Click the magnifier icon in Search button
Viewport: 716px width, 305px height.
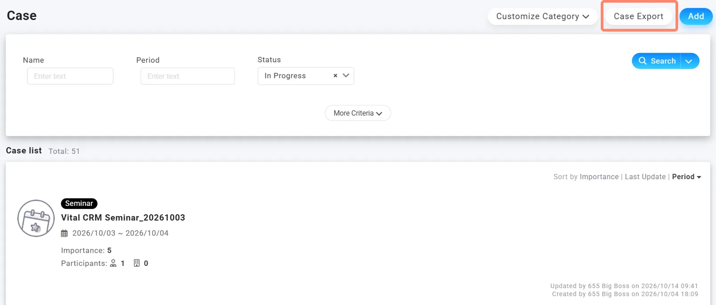coord(643,61)
